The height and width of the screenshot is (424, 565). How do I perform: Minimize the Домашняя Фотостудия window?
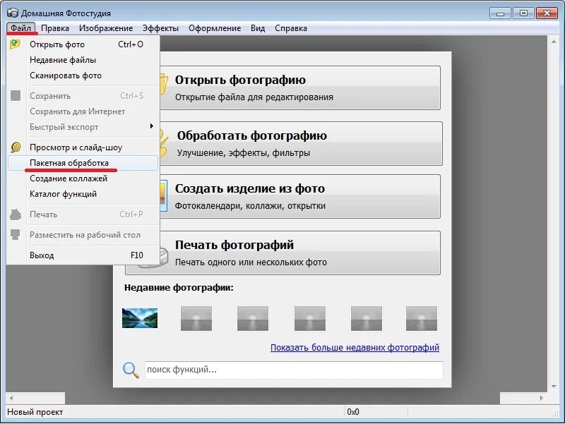click(500, 13)
